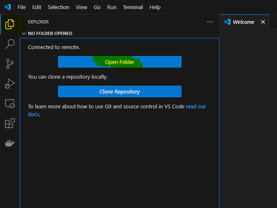Open the Explorer view in activity bar
The image size is (277, 208).
10,24
